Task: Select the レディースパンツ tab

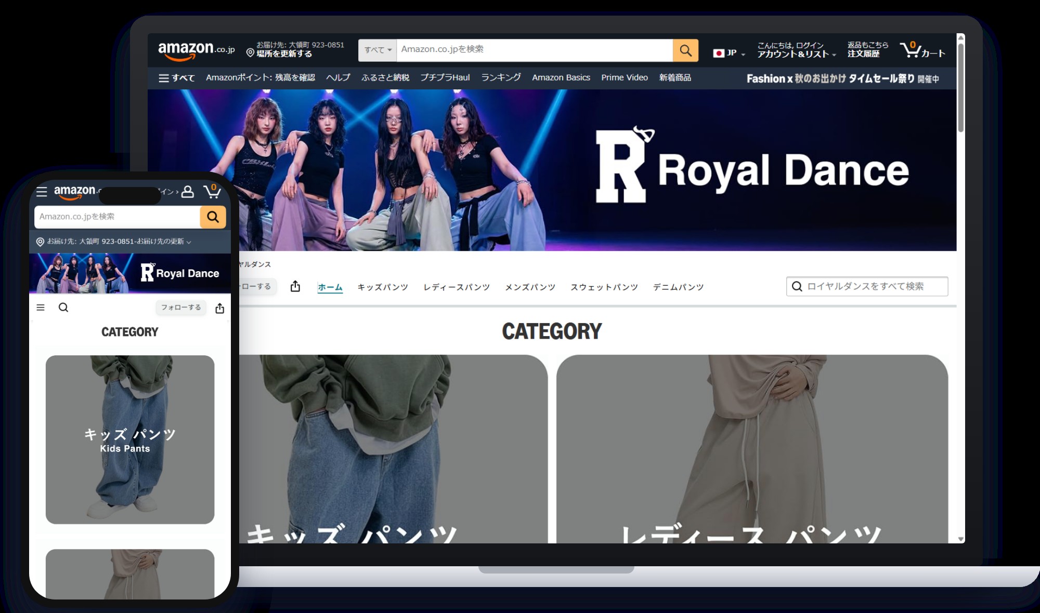Action: click(x=457, y=287)
